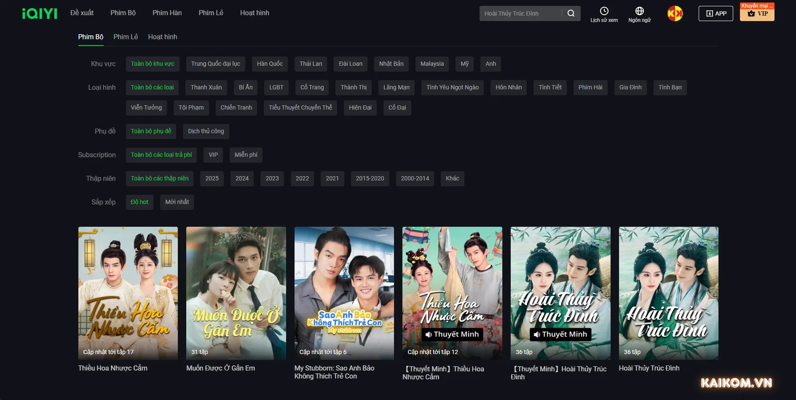Click the APP download button

tap(716, 13)
